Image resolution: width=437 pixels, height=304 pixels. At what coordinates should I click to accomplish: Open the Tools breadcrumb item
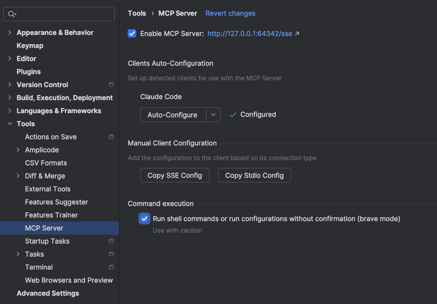point(137,13)
